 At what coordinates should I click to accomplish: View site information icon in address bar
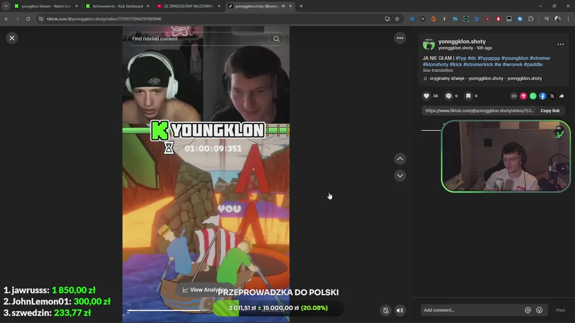click(x=41, y=19)
